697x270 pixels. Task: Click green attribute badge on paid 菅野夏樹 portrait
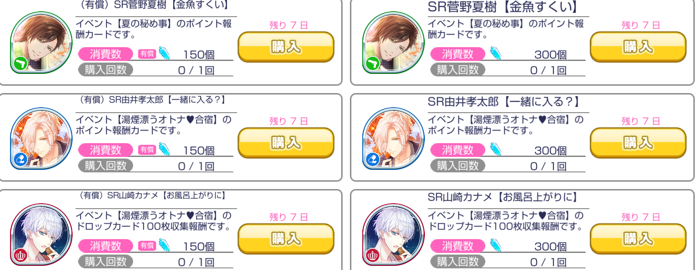pos(20,64)
